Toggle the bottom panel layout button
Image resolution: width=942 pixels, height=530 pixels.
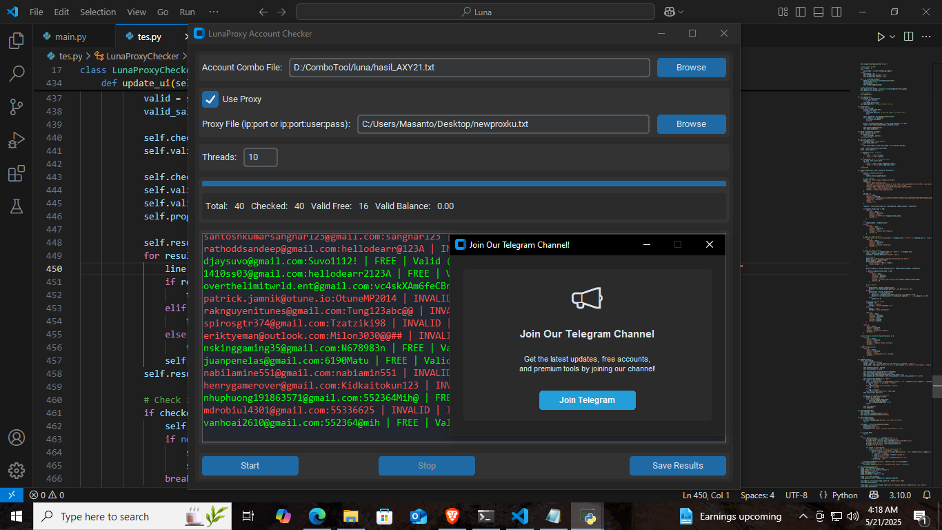point(818,12)
